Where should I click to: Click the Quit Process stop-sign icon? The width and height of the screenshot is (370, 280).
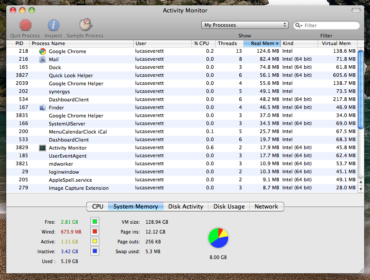25,25
